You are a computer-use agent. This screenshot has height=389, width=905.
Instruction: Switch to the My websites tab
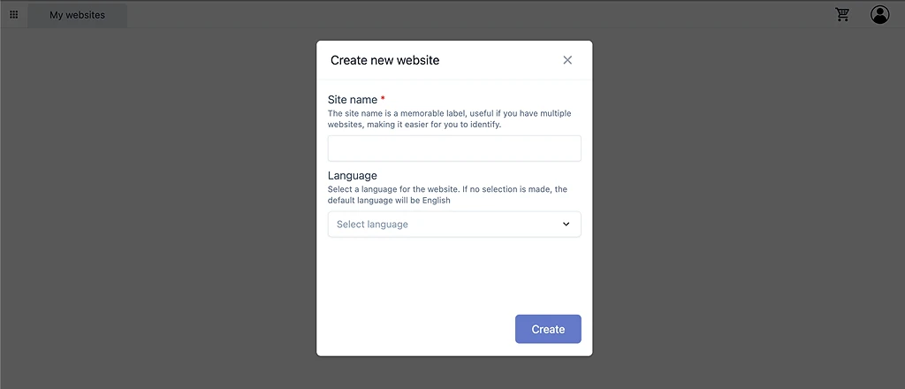click(77, 15)
